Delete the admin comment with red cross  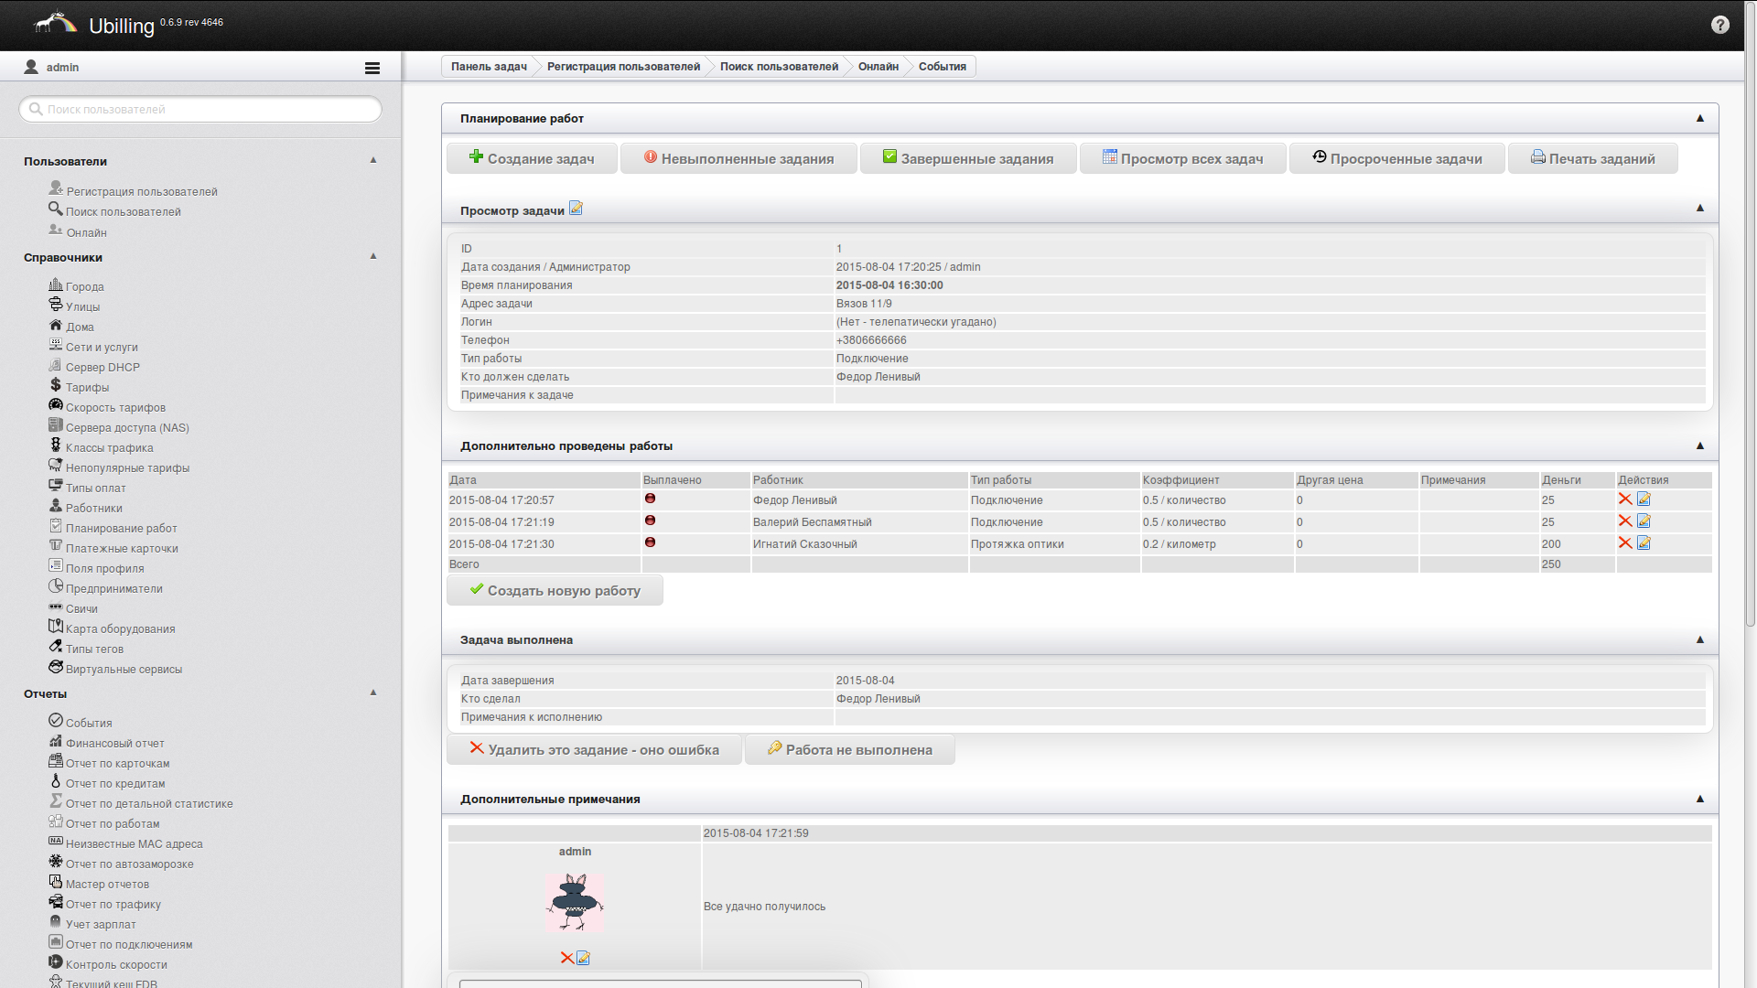[566, 958]
